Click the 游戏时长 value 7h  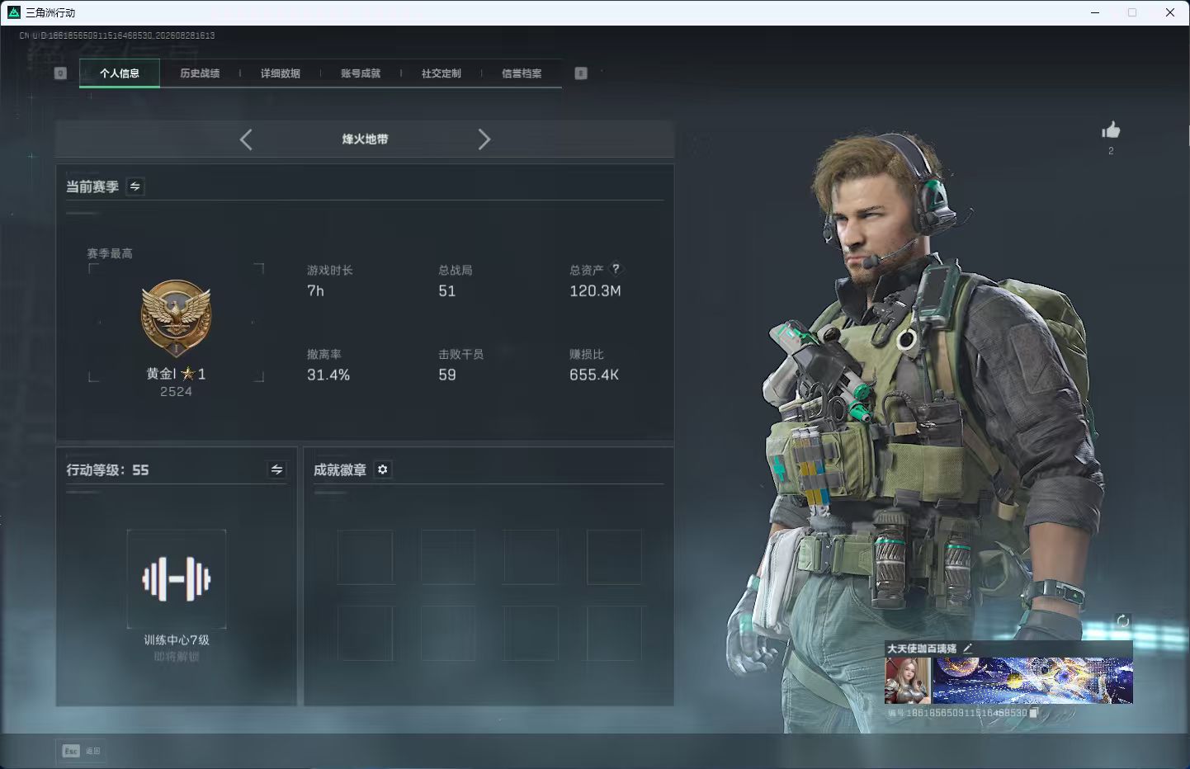(315, 291)
